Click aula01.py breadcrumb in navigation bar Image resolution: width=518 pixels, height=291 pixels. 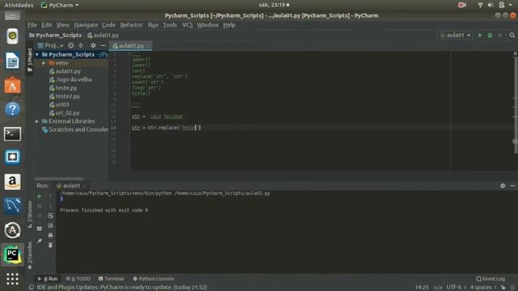click(x=103, y=35)
